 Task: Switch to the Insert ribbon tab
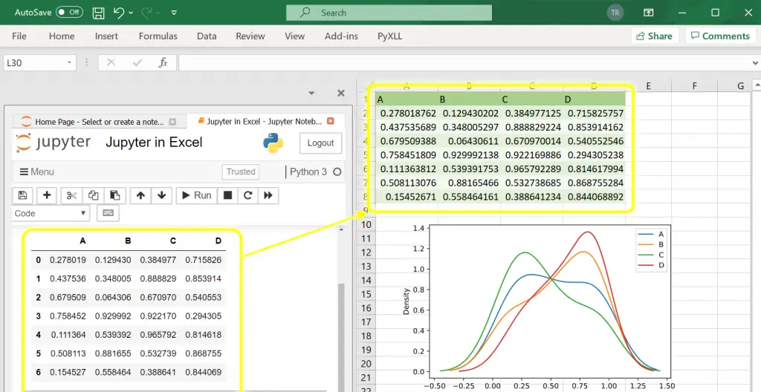click(106, 36)
